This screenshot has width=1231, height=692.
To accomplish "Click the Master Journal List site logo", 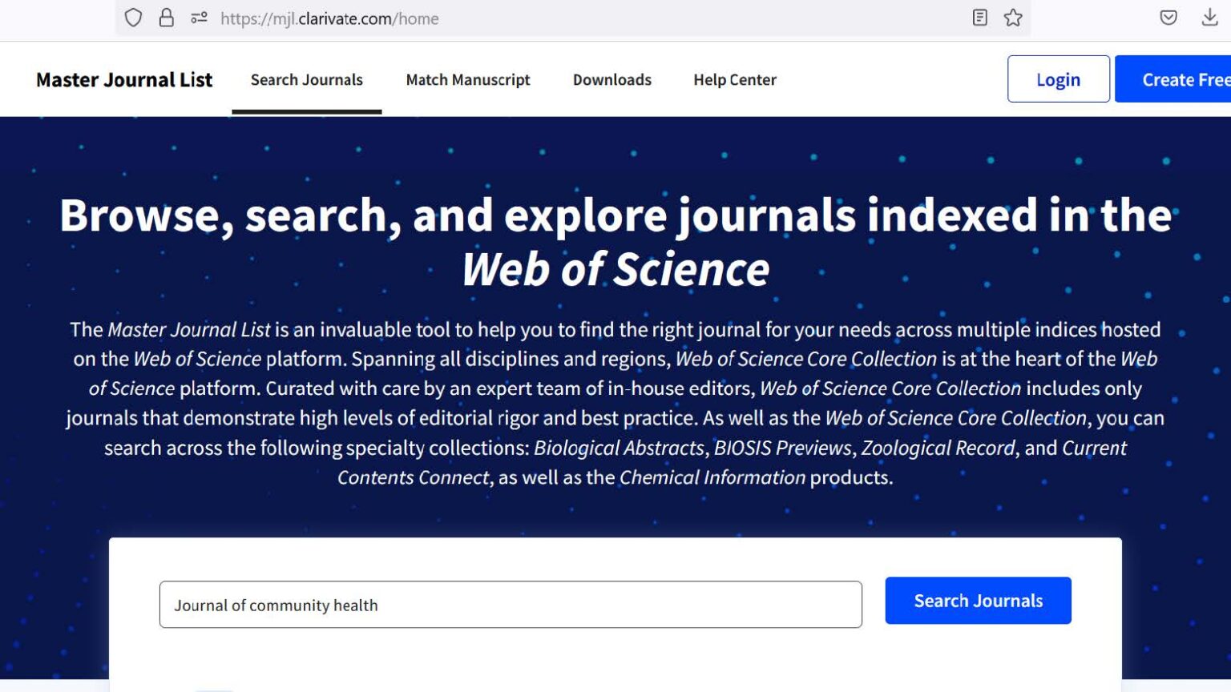I will [x=124, y=80].
